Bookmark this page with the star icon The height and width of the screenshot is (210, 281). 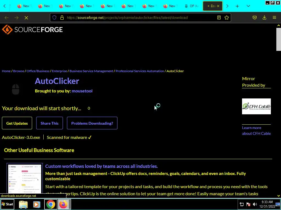[x=227, y=17]
